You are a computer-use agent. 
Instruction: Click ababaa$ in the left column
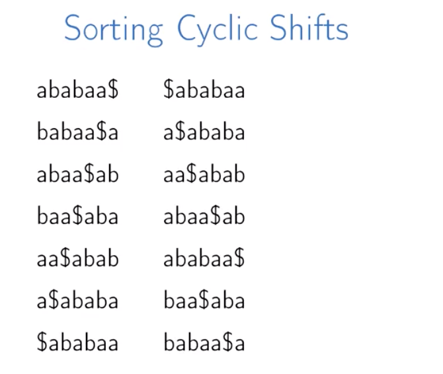pos(78,89)
